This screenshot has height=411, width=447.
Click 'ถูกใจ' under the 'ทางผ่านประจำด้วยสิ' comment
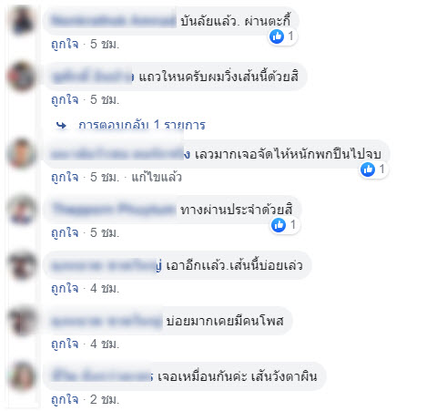point(65,232)
